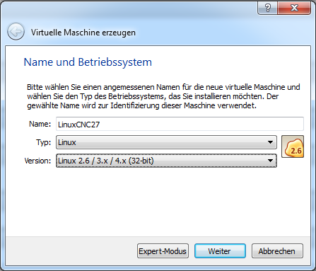Screen dimensions: 316x271
Task: Open the Typ dropdown showing Linux
Action: point(166,142)
